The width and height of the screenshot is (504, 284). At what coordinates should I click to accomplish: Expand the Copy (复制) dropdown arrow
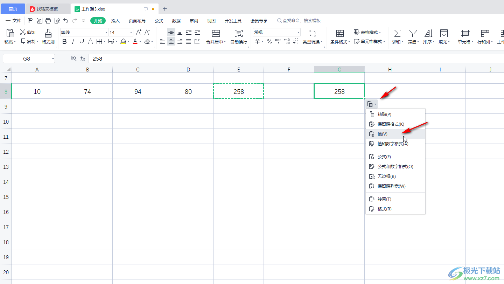[37, 42]
